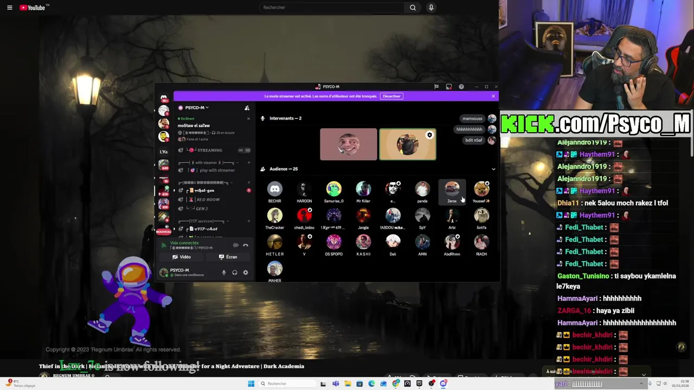Open the Discord help question mark icon
Viewport: 694px width, 390px height.
click(461, 87)
